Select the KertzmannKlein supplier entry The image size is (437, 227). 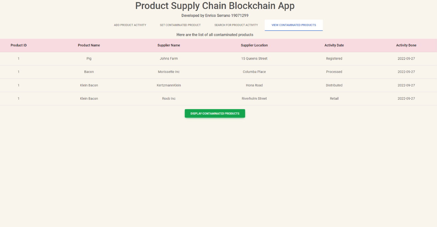click(x=169, y=85)
